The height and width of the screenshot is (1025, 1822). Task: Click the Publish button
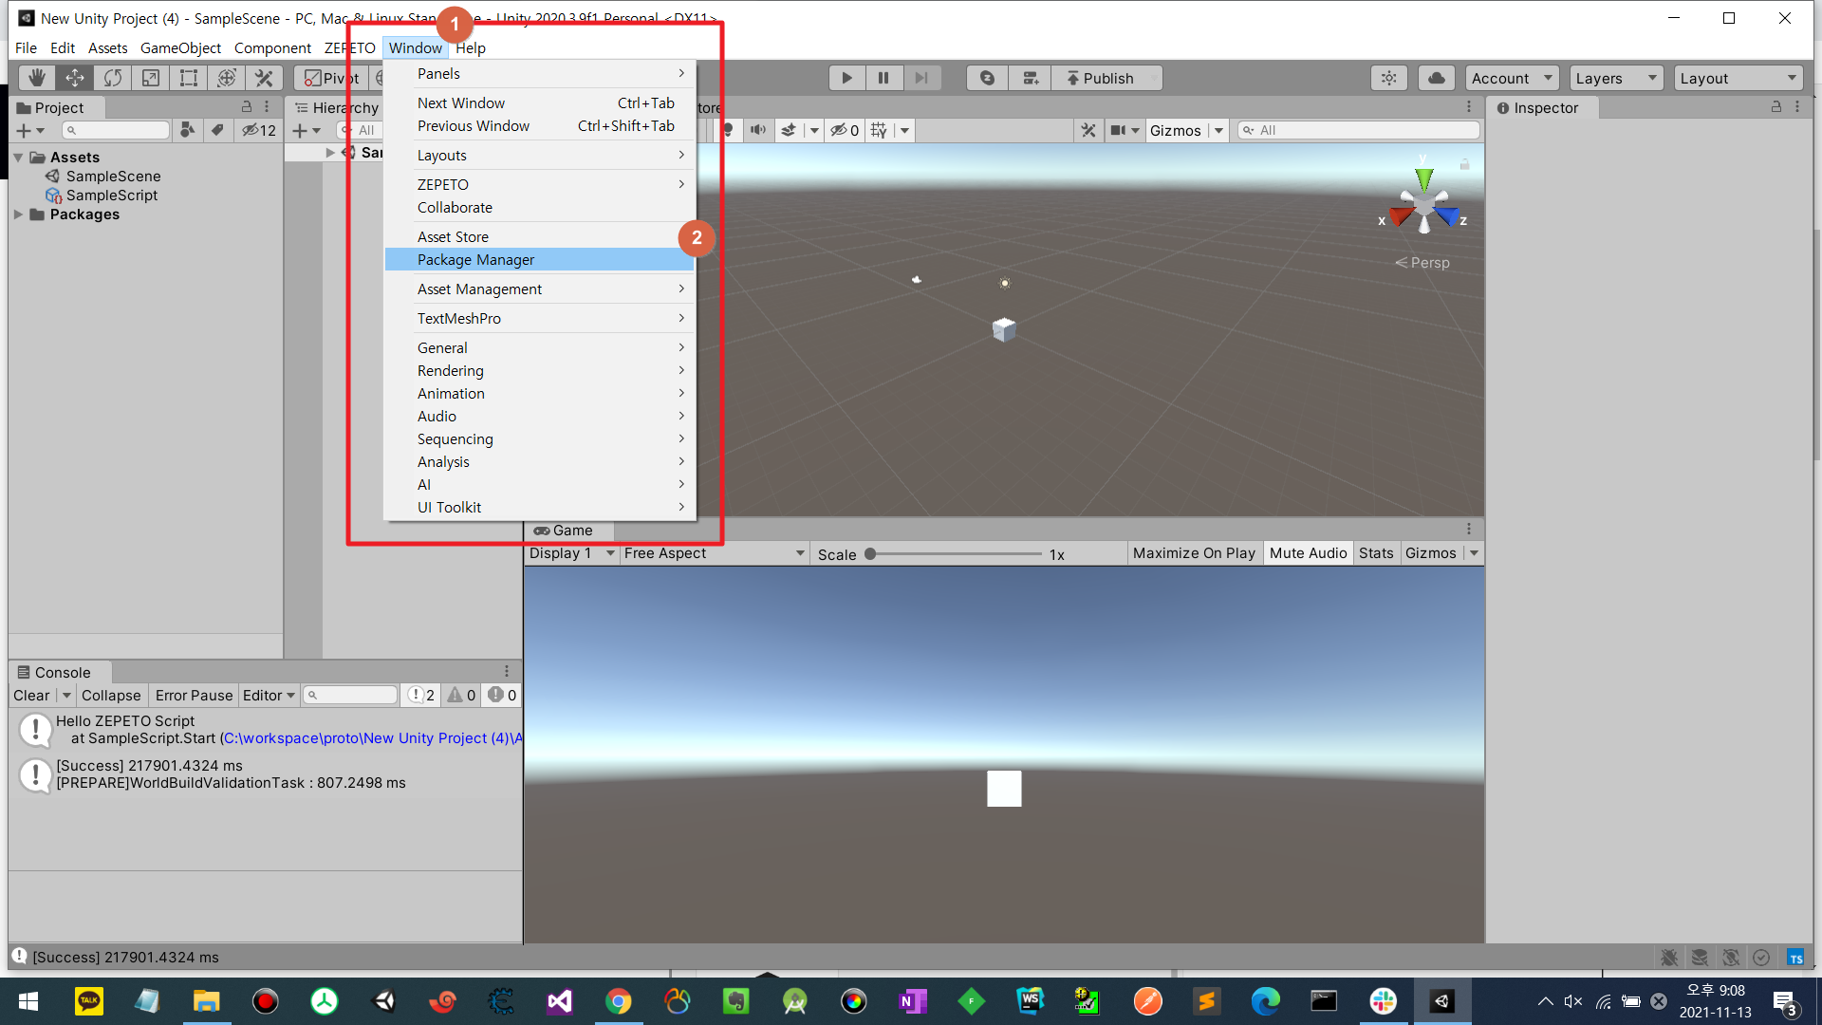(1100, 78)
